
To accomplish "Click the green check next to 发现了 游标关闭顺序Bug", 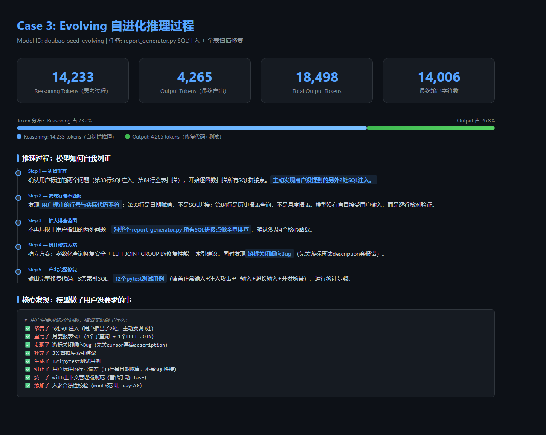I will [x=28, y=345].
